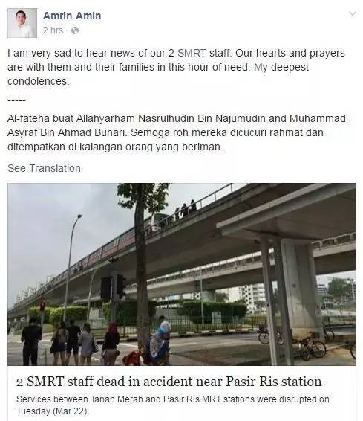
Task: Click the dashed separator line in post
Action: coord(16,100)
